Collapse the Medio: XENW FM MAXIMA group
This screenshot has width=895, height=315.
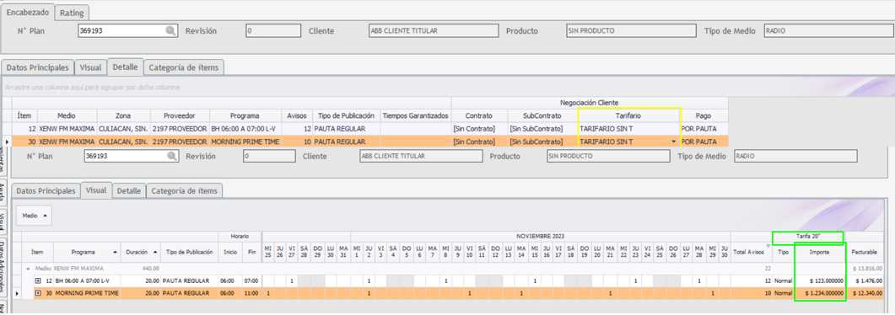(x=29, y=268)
